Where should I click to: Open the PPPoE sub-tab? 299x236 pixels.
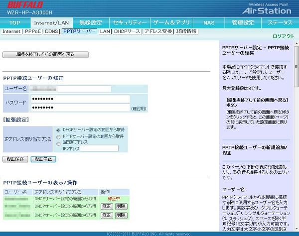pos(33,31)
